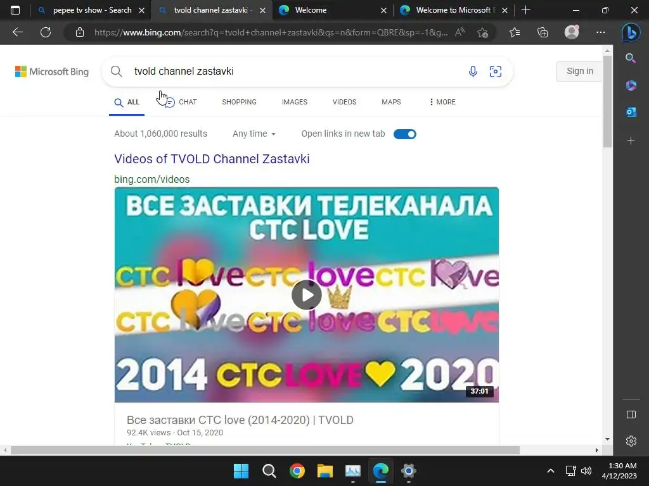Open the CHAT search tab
Screen dimensions: 649x486
pos(181,102)
